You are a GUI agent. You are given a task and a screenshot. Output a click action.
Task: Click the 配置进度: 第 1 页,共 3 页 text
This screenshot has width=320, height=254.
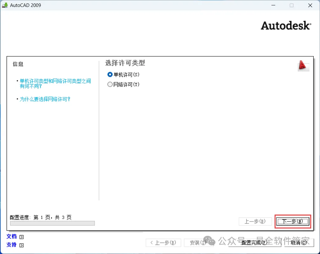41,217
